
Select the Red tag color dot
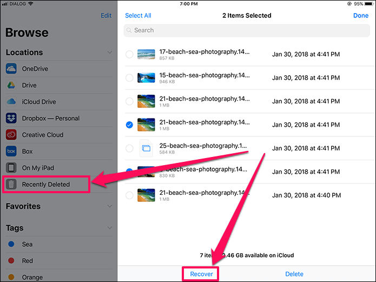pos(11,261)
